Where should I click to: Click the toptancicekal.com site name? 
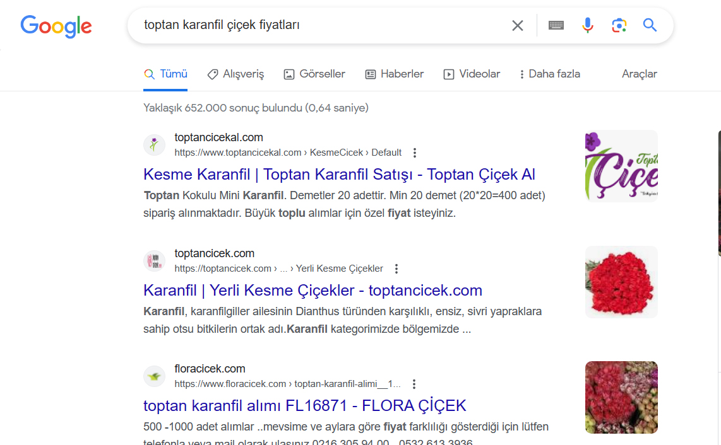click(x=219, y=137)
